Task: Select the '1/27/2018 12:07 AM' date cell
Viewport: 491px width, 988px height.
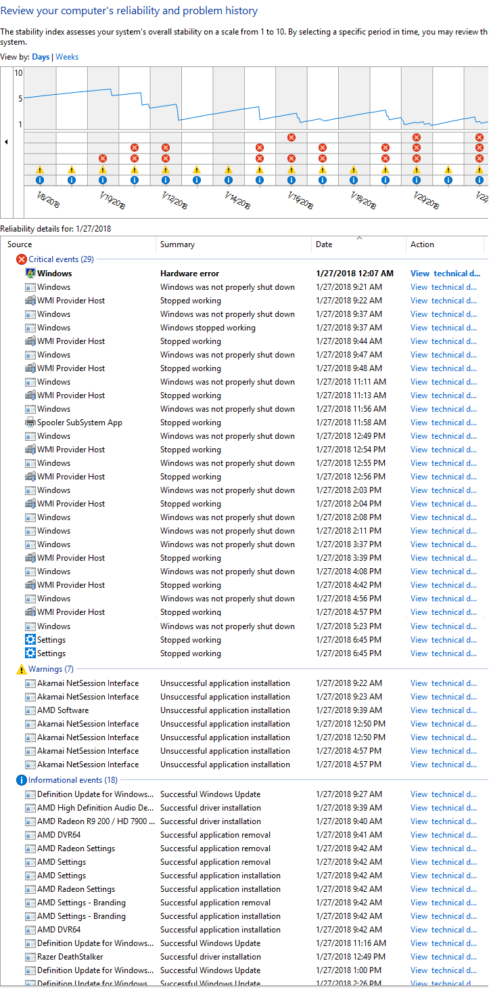Action: pyautogui.click(x=354, y=274)
